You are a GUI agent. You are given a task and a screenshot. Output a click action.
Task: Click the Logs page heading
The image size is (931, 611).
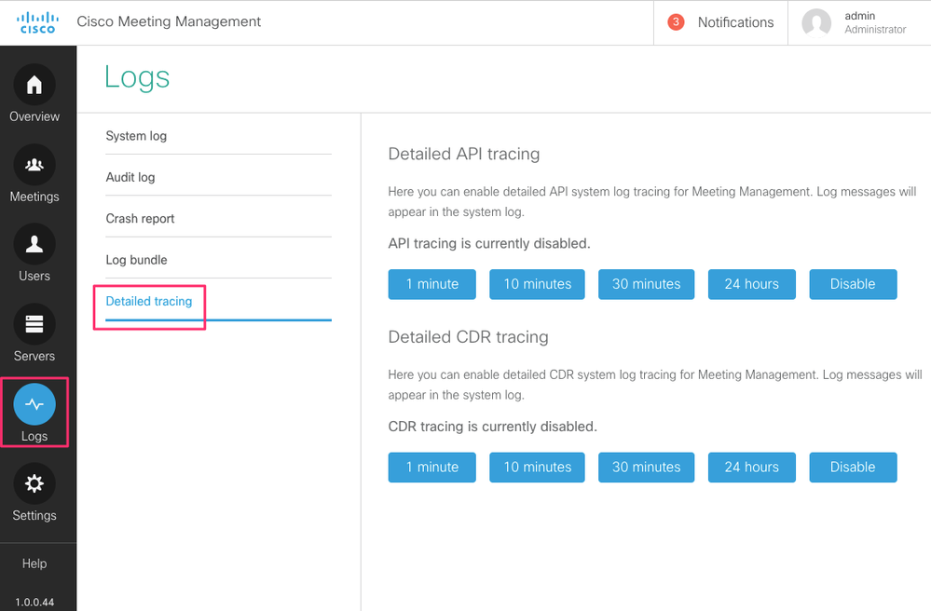click(137, 77)
